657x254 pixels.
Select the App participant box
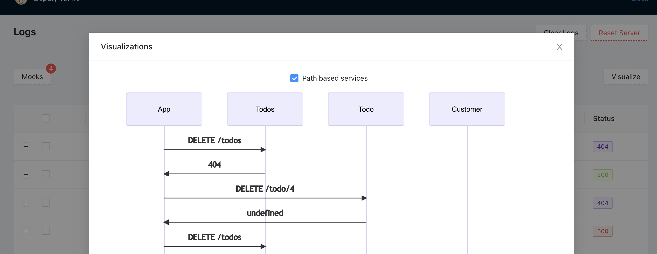tap(164, 109)
